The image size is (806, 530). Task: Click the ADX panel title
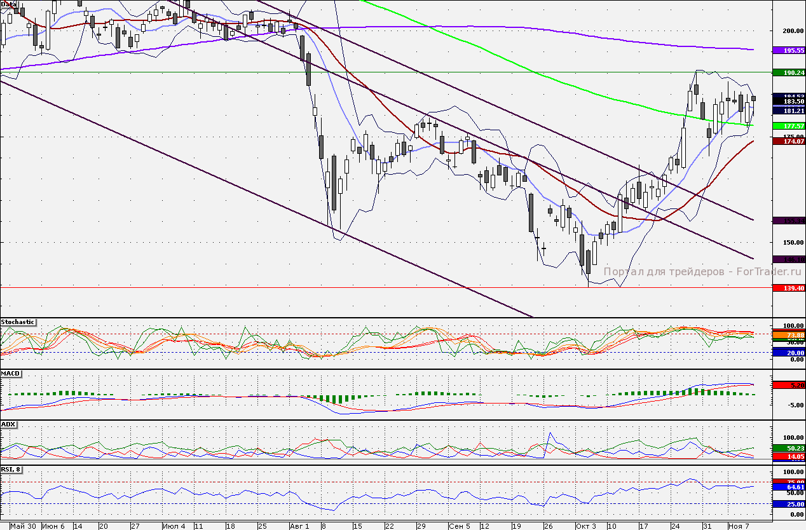tap(8, 424)
